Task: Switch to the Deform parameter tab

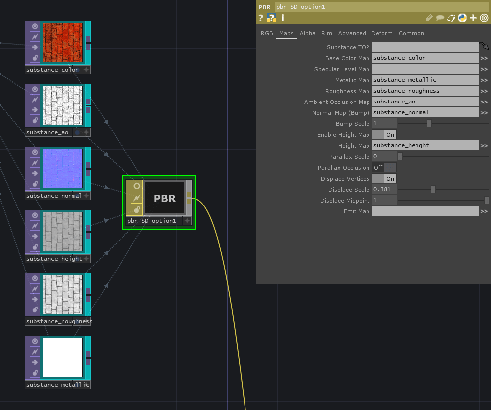Action: (382, 33)
